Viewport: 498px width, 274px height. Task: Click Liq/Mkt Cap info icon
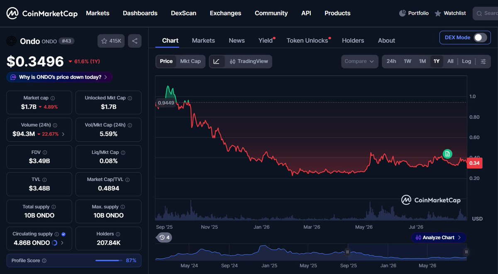point(123,153)
